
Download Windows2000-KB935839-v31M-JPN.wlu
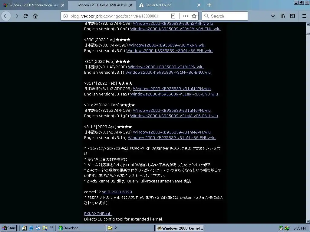pos(166,67)
